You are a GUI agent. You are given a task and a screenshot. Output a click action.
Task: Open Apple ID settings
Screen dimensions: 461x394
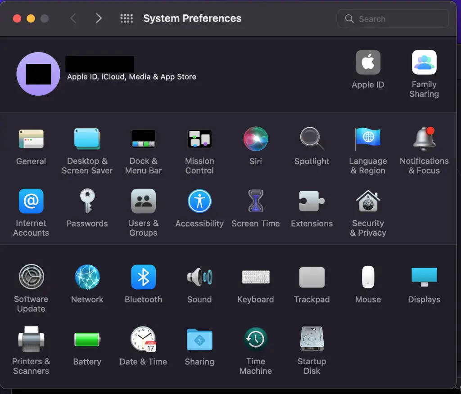point(368,63)
